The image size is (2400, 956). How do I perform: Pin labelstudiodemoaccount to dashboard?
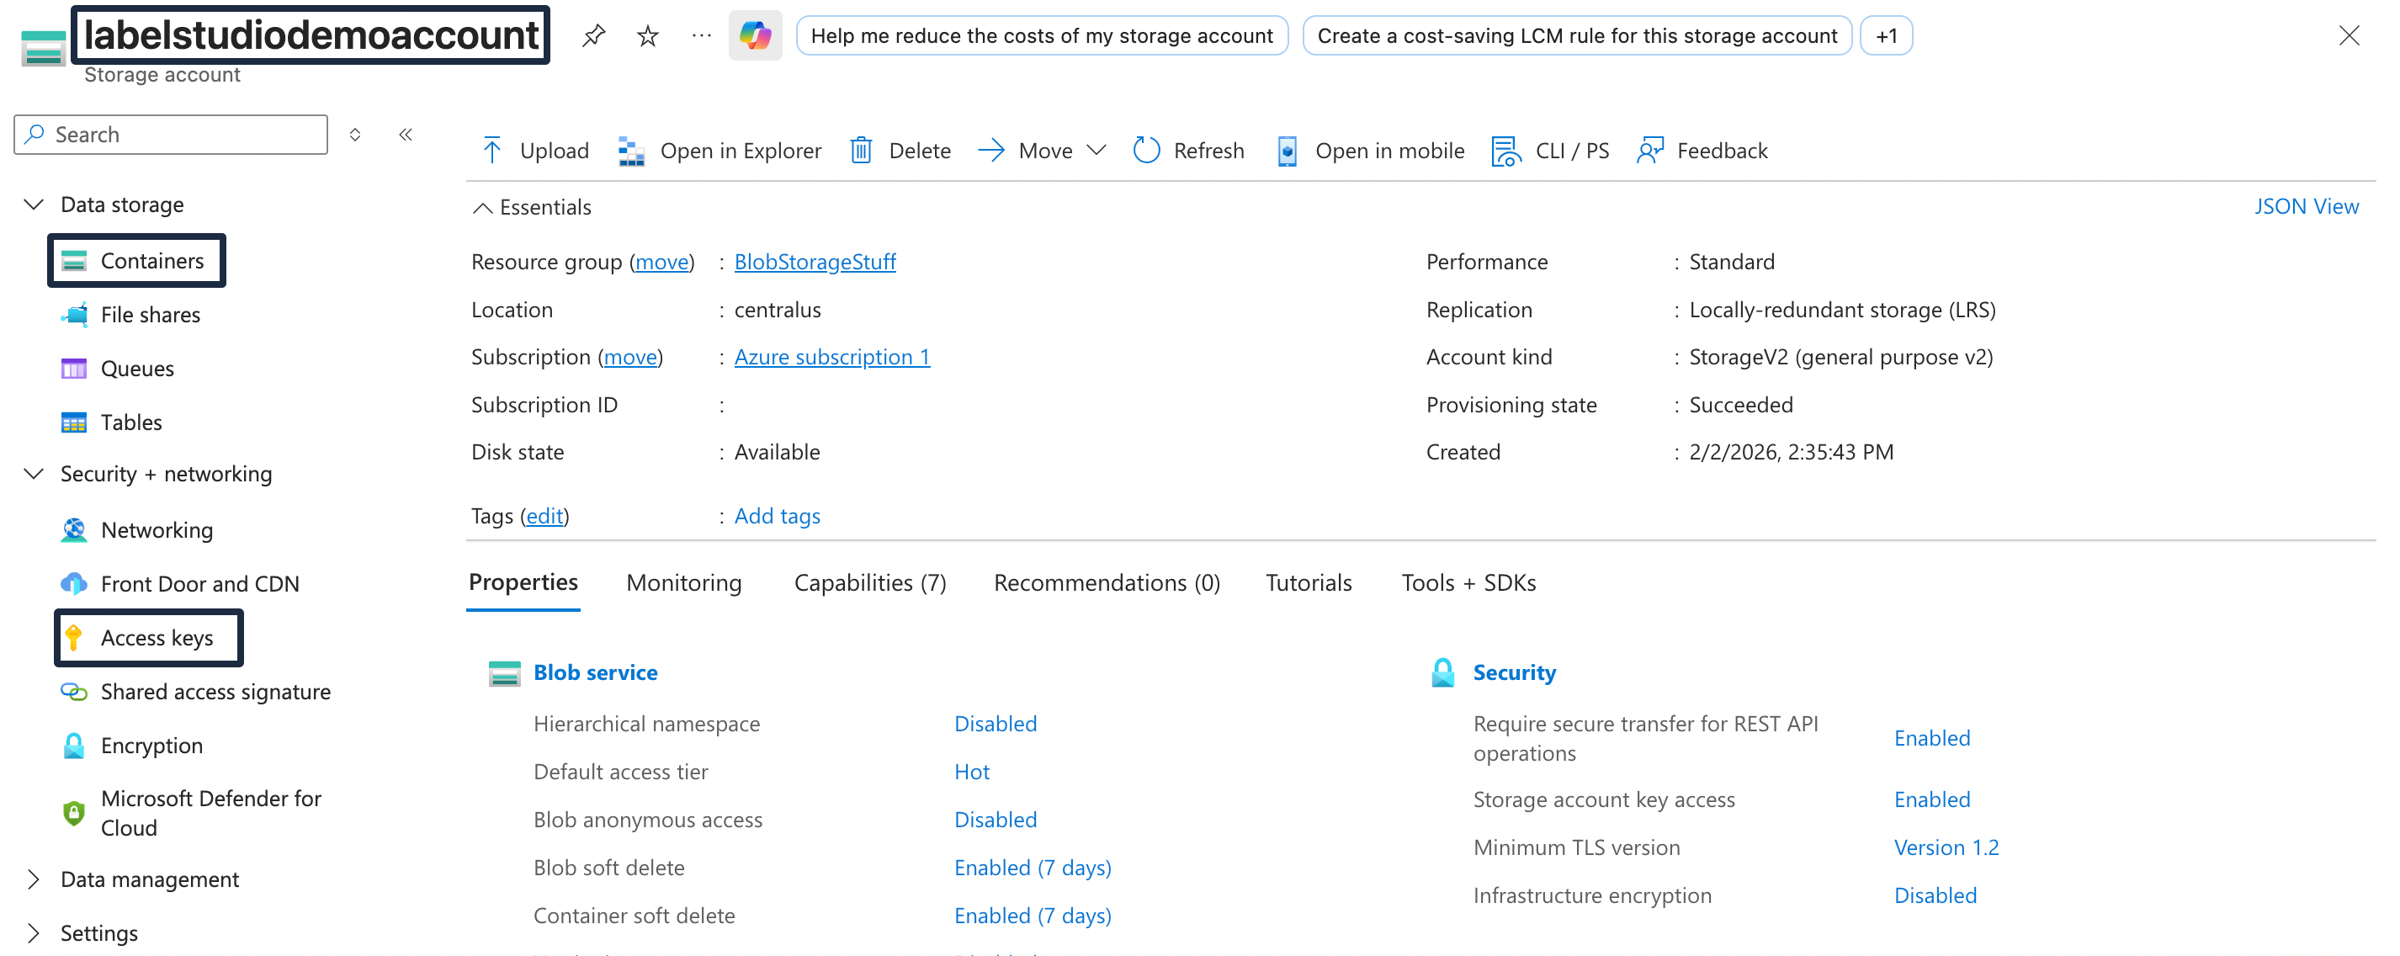click(x=593, y=35)
